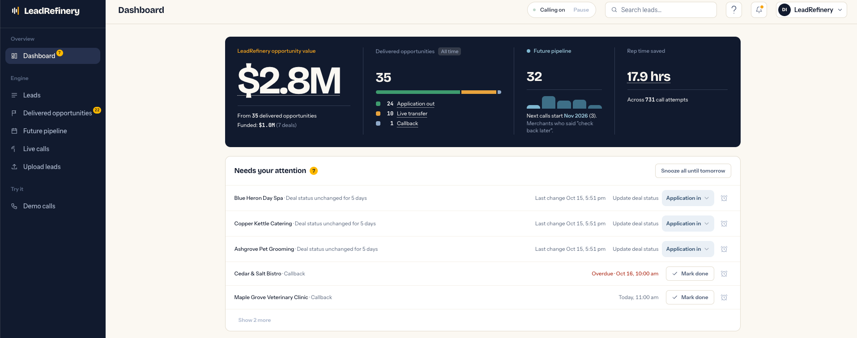
Task: Open Upload leads in the sidebar
Action: click(53, 167)
